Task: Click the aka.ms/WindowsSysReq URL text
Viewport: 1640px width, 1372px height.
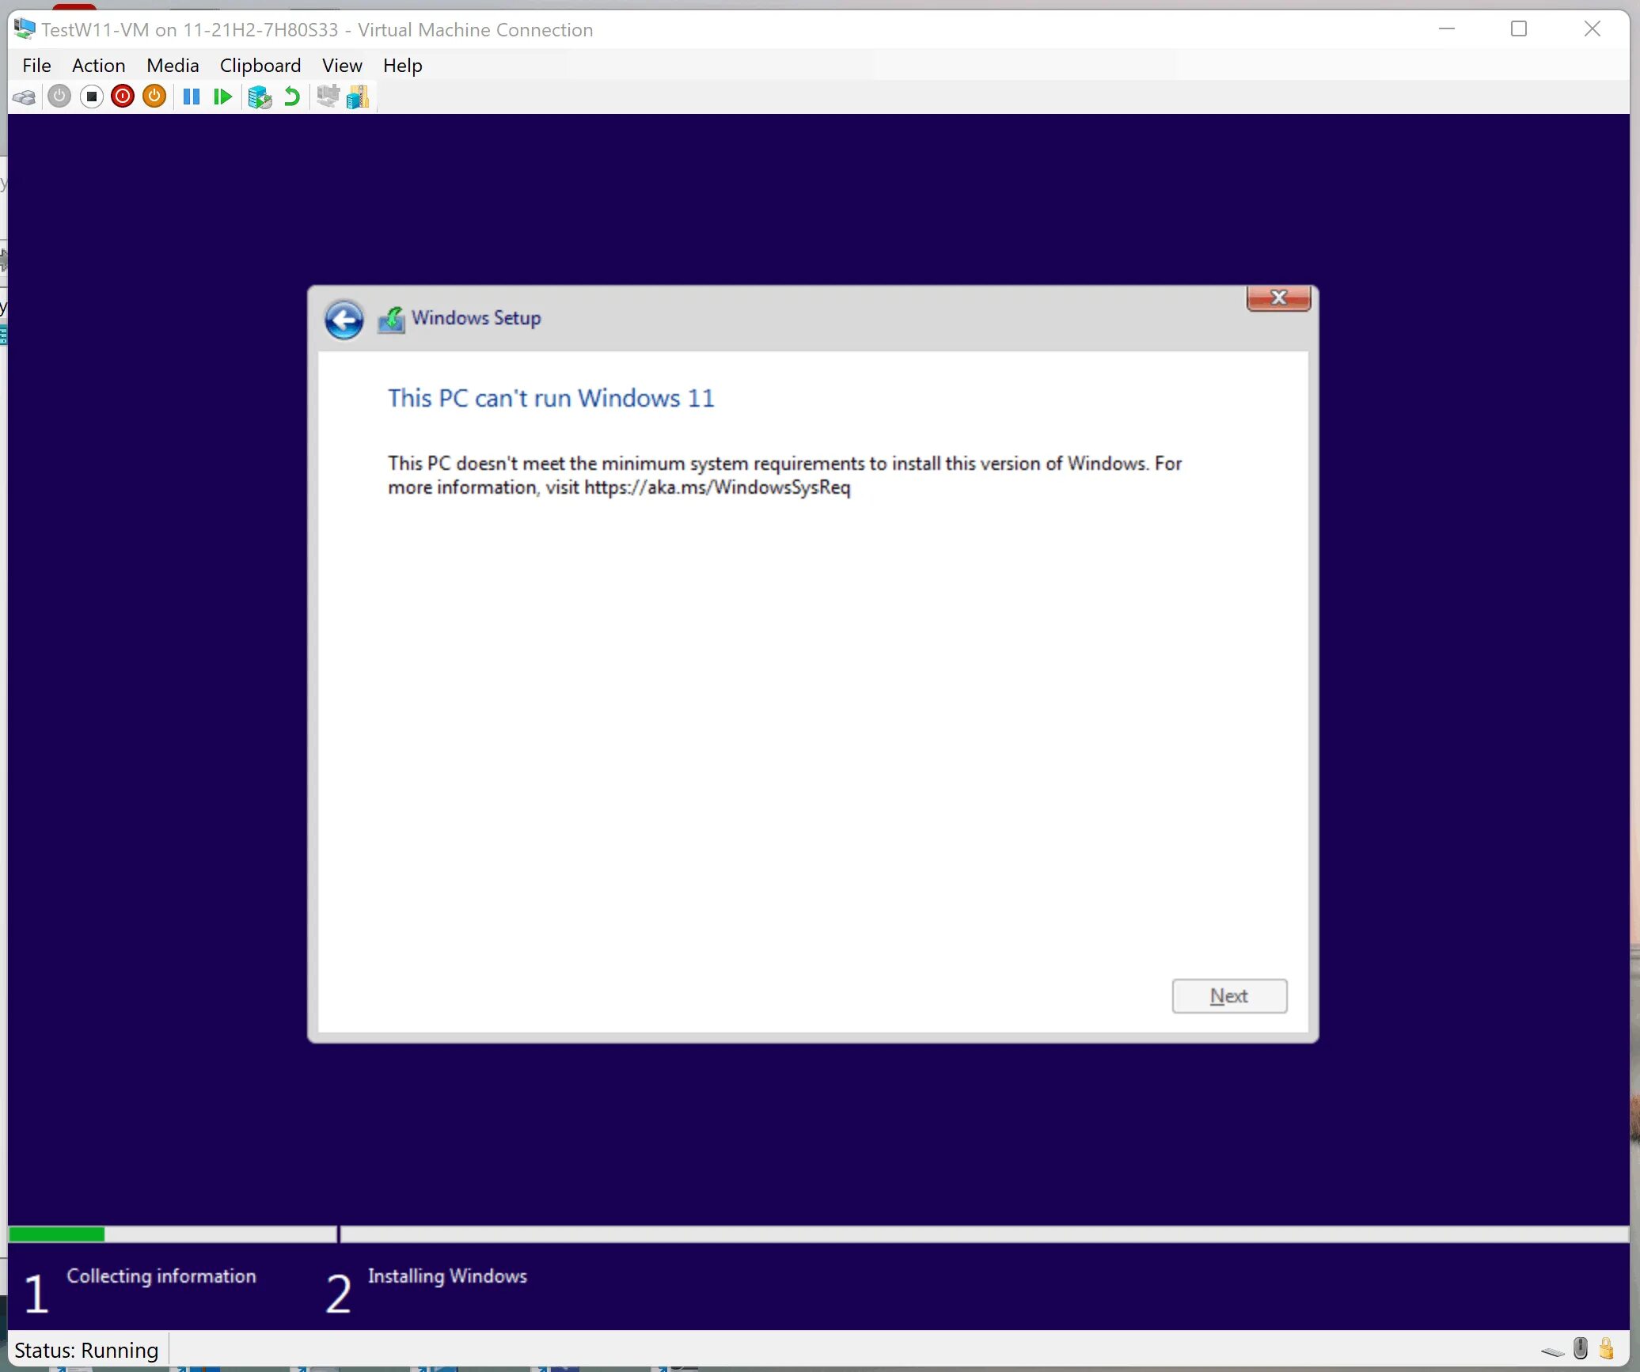Action: [x=717, y=487]
